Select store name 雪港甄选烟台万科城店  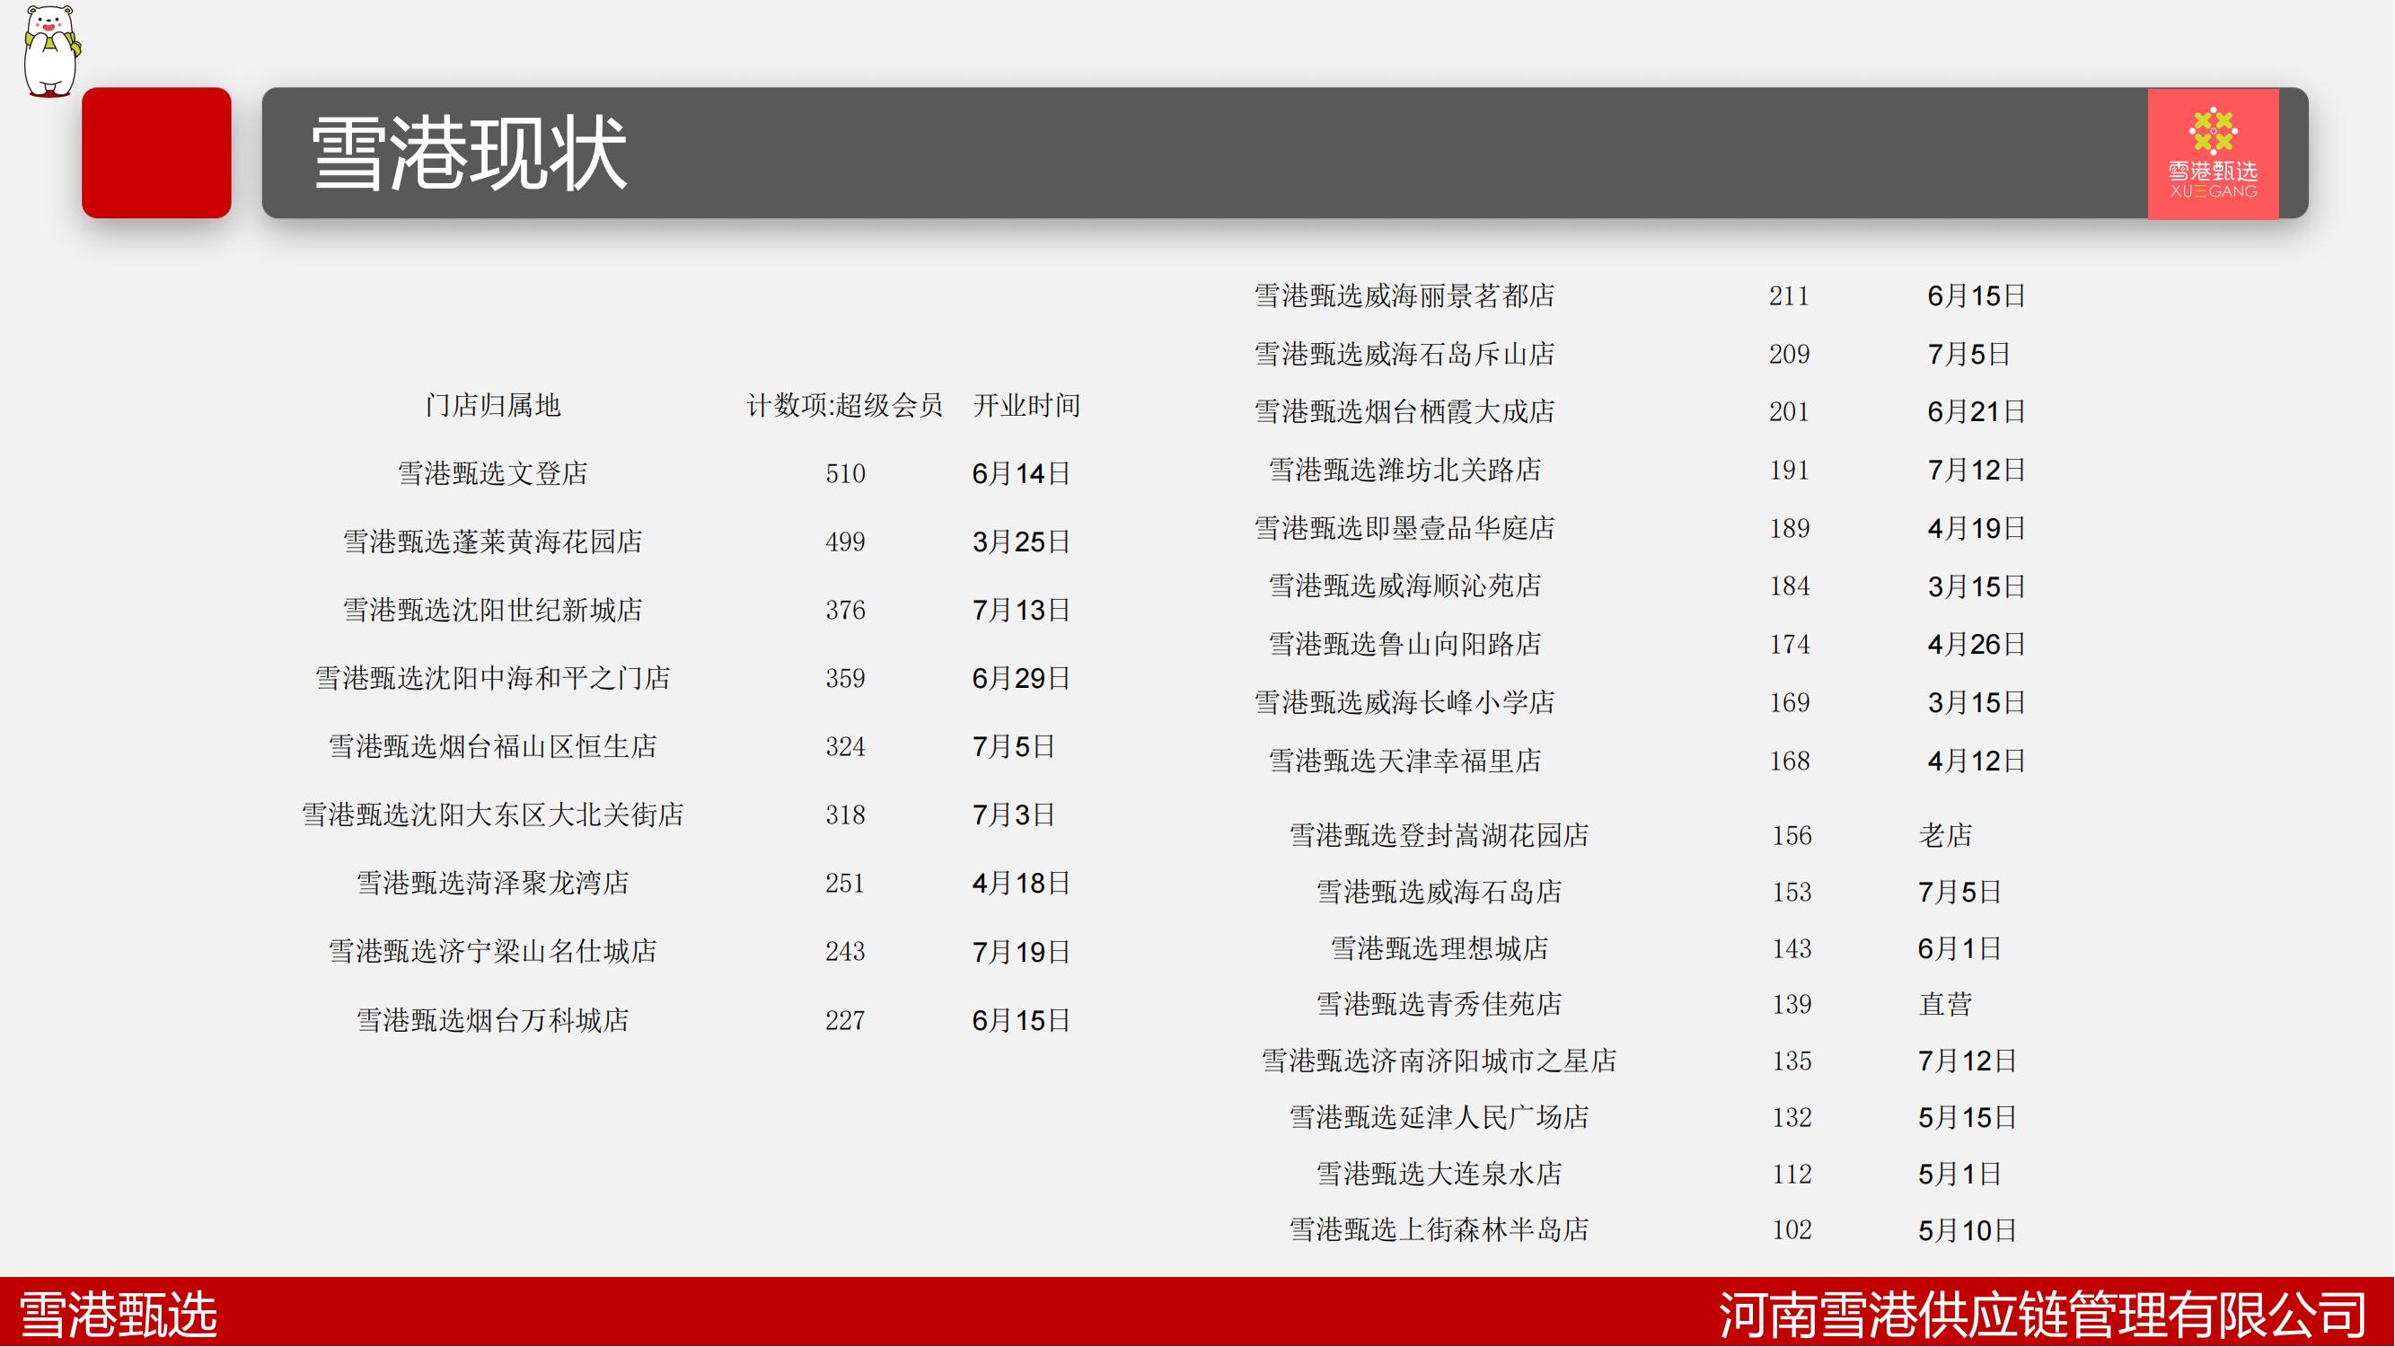click(x=493, y=1020)
